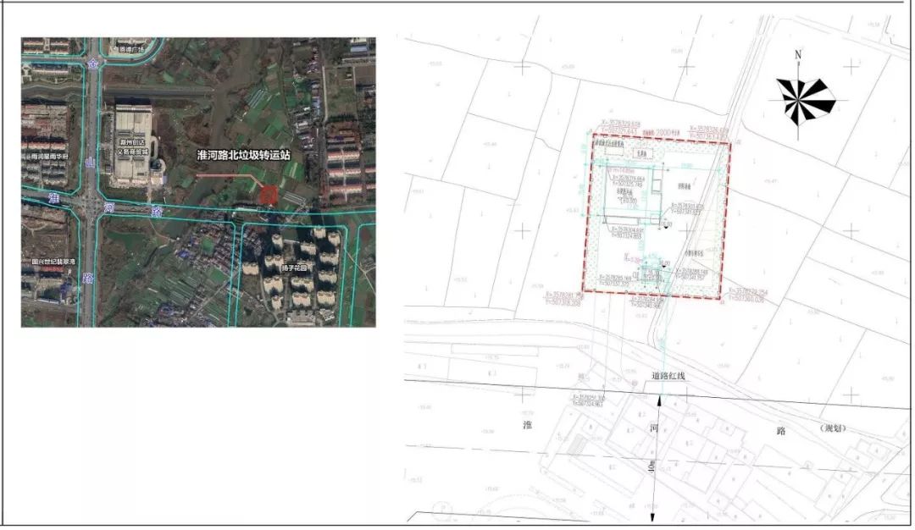This screenshot has height=530, width=915.
Task: Click the letter 'N' above the compass
Action: pos(798,55)
